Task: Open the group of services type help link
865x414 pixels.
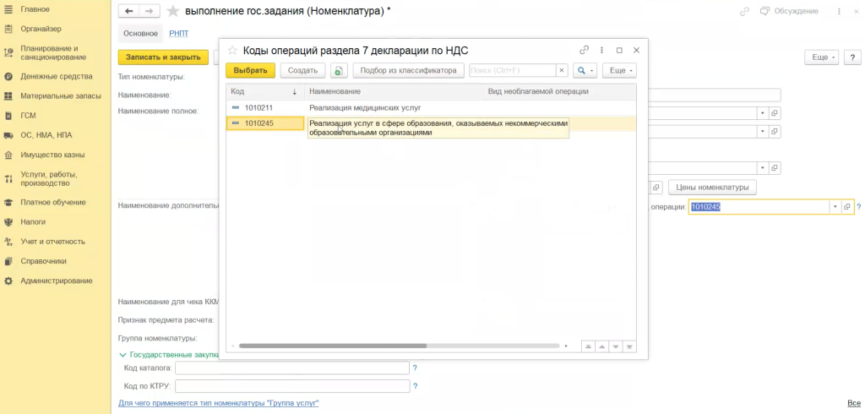Action: tap(218, 403)
